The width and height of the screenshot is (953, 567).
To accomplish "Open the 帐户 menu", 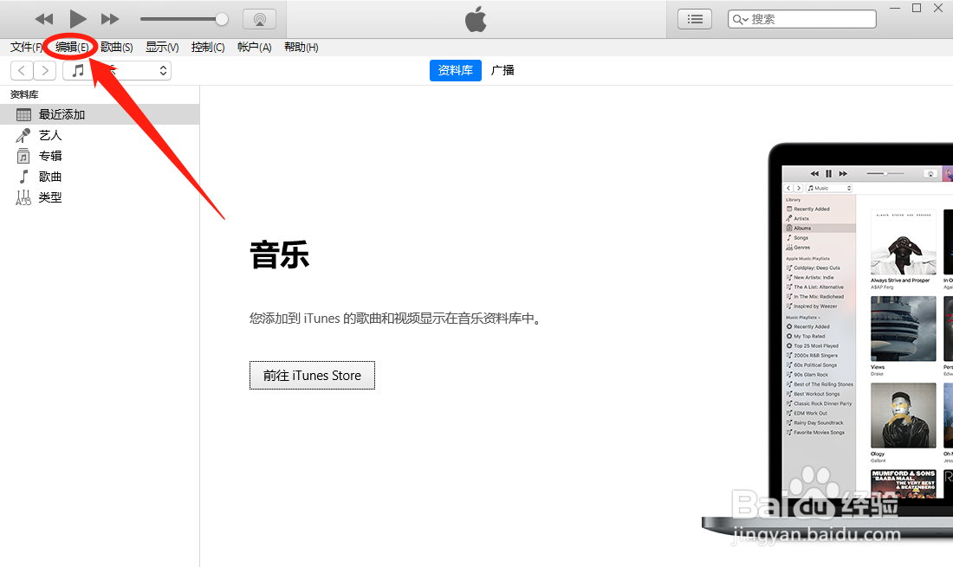I will click(253, 47).
